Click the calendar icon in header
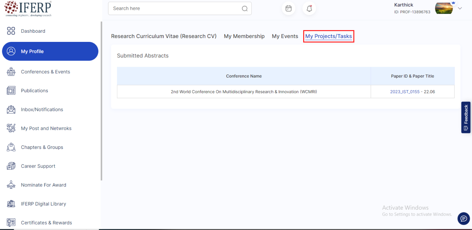The height and width of the screenshot is (230, 472). (288, 9)
